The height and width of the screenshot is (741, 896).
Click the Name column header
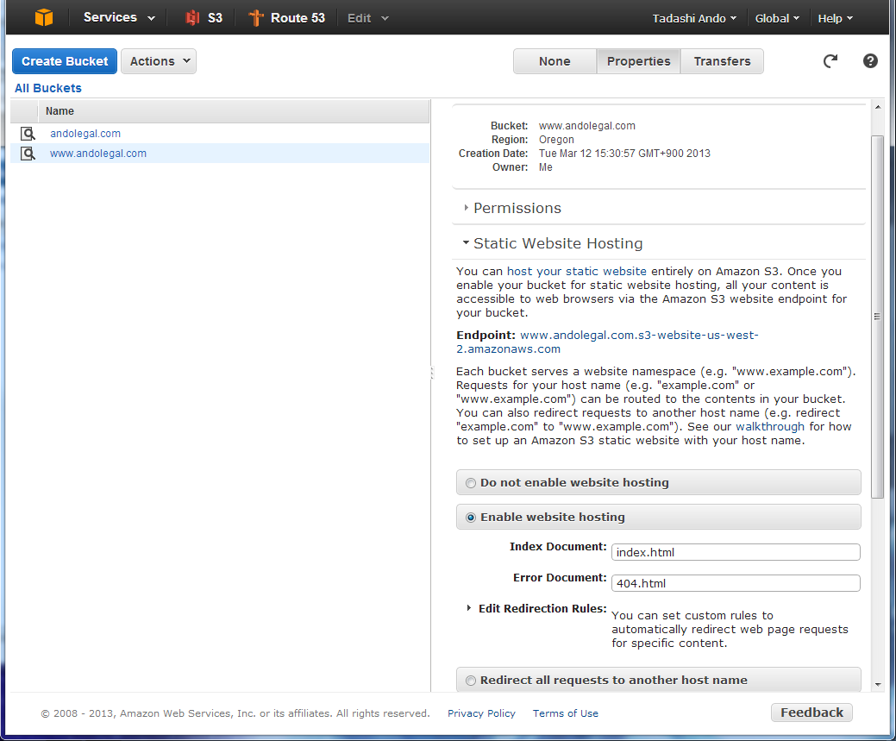point(233,111)
